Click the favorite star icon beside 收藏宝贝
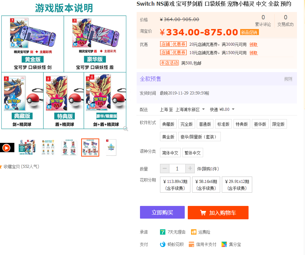The image size is (305, 255). pyautogui.click(x=1, y=167)
